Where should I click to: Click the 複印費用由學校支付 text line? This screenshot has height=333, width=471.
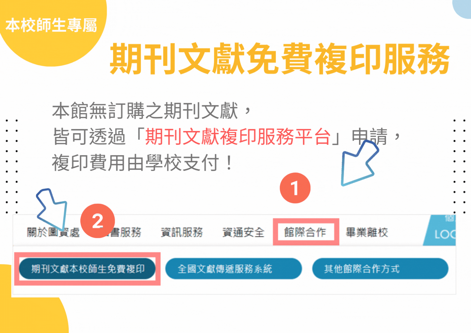tap(135, 163)
